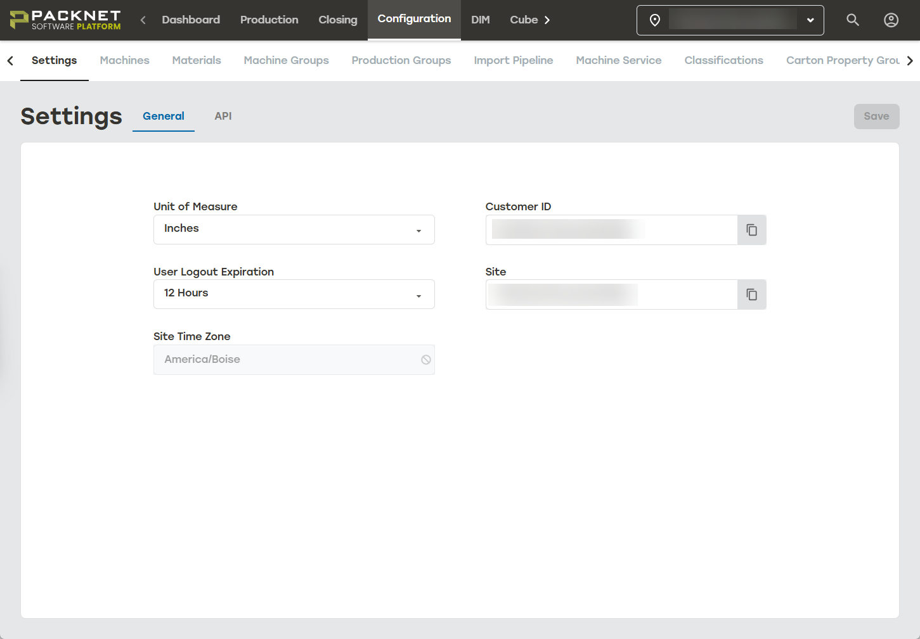Click the disabled icon in Site Time Zone
Image resolution: width=920 pixels, height=639 pixels.
[x=426, y=360]
